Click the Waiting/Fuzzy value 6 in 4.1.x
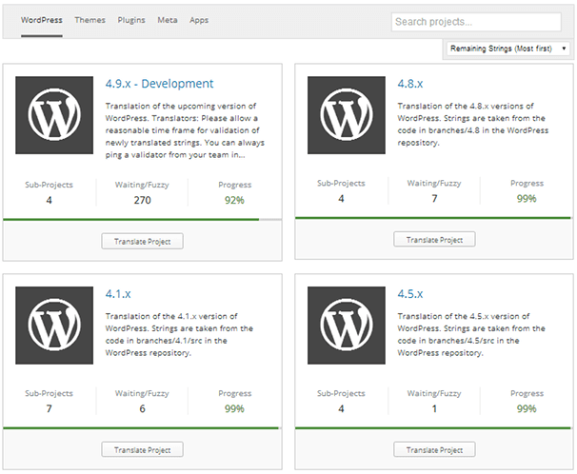Screen dimensions: 577x474 (143, 408)
